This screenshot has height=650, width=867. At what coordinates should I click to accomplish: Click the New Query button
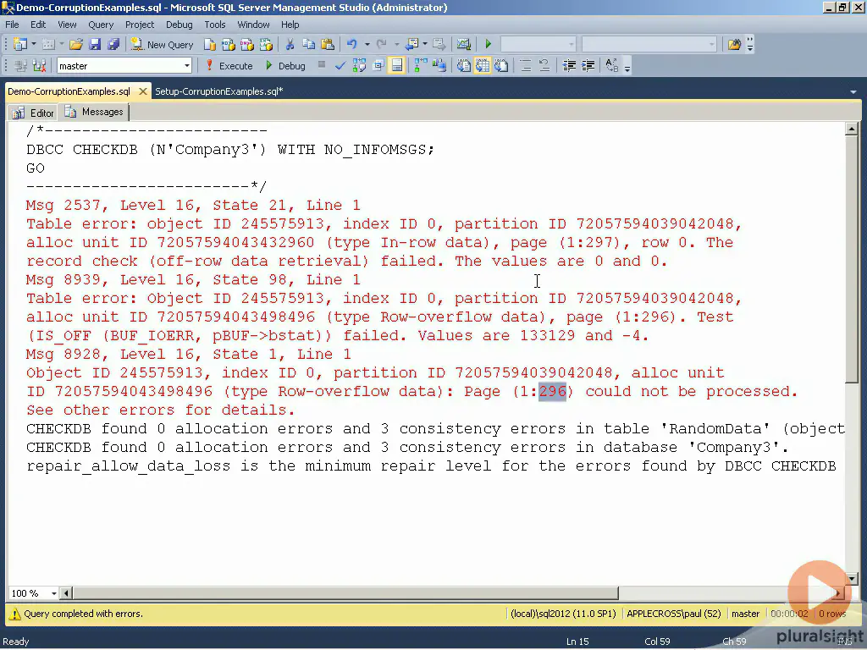click(x=162, y=45)
